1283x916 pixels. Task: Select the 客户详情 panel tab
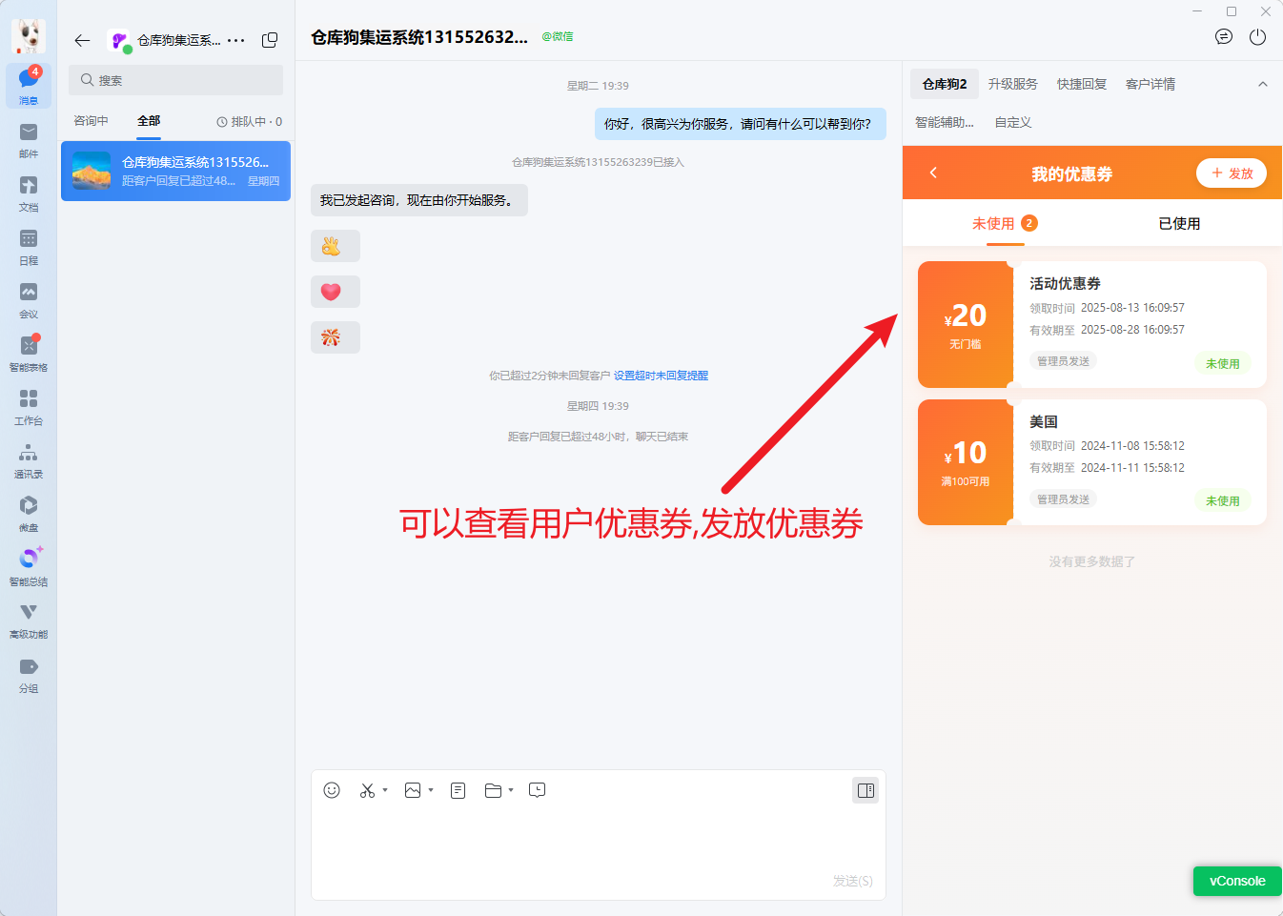(1151, 84)
